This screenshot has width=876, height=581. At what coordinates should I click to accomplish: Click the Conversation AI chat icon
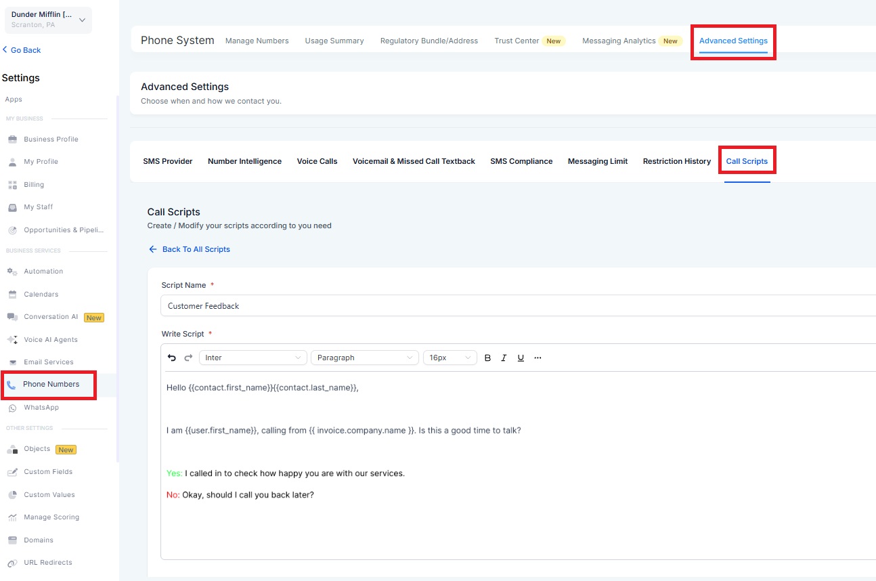pyautogui.click(x=12, y=317)
